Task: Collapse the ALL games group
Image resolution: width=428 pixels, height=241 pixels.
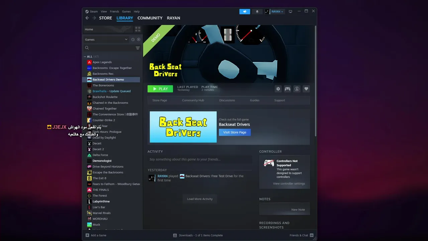Action: [85, 57]
